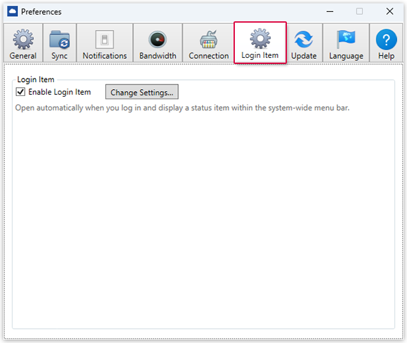The height and width of the screenshot is (343, 407).
Task: Click the greyed-out maximize button
Action: point(360,11)
